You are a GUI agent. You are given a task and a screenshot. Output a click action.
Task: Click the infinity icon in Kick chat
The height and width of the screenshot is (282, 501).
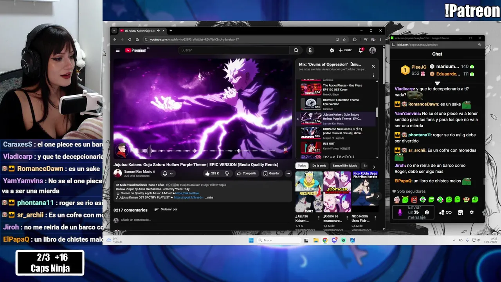tap(449, 212)
